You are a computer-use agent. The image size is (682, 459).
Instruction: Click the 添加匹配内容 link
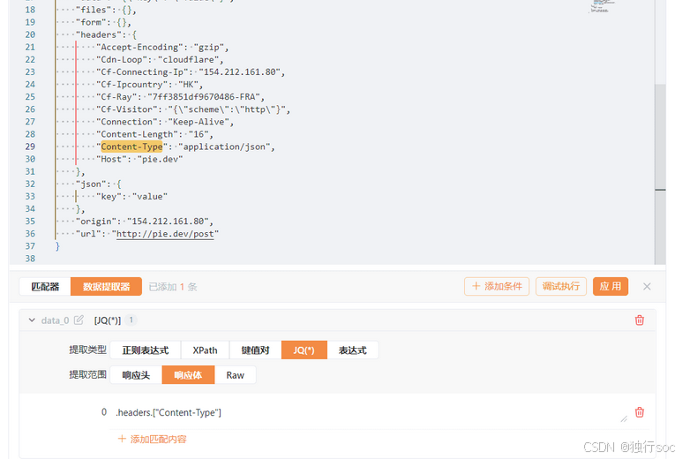(x=153, y=439)
